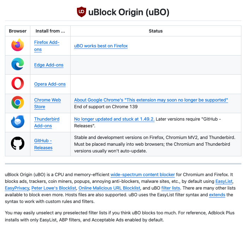
Task: Open the 'filter lists' link
Action: pyautogui.click(x=170, y=188)
